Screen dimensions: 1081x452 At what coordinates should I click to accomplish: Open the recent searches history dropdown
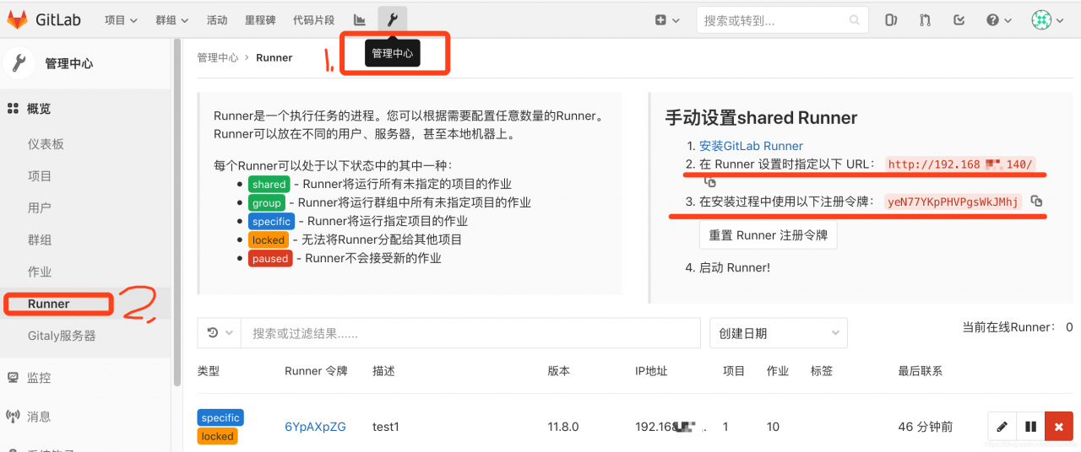220,333
